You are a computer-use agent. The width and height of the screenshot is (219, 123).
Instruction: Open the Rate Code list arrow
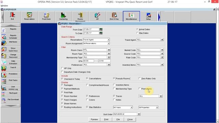162,57
